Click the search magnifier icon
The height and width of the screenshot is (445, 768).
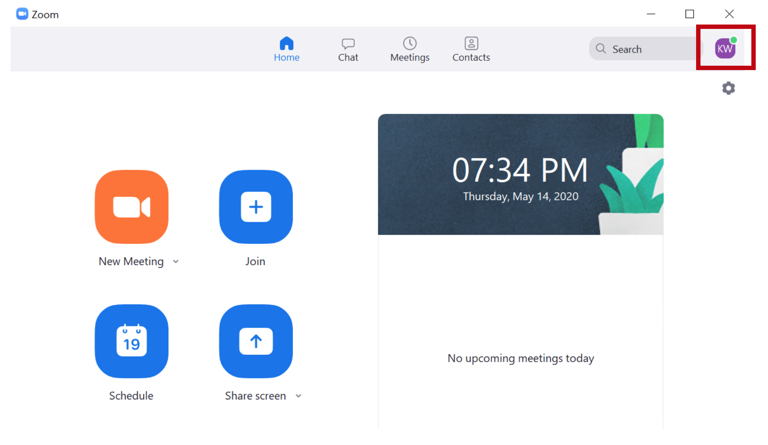pos(601,49)
